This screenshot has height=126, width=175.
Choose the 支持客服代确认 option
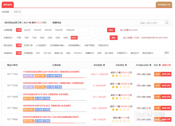pos(57,45)
